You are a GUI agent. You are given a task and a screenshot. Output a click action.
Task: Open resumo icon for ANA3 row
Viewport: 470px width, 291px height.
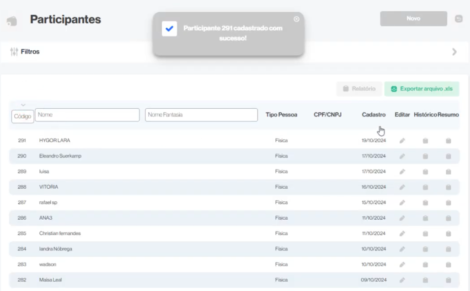tap(448, 218)
